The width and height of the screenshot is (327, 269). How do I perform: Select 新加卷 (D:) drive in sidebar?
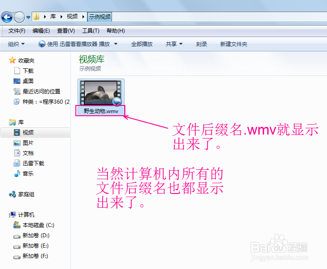[x=36, y=235]
